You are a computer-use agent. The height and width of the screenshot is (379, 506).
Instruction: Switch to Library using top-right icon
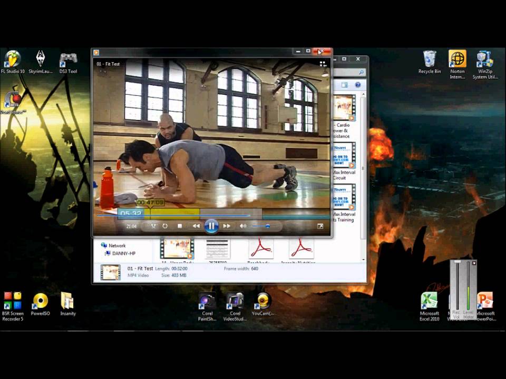tap(323, 64)
